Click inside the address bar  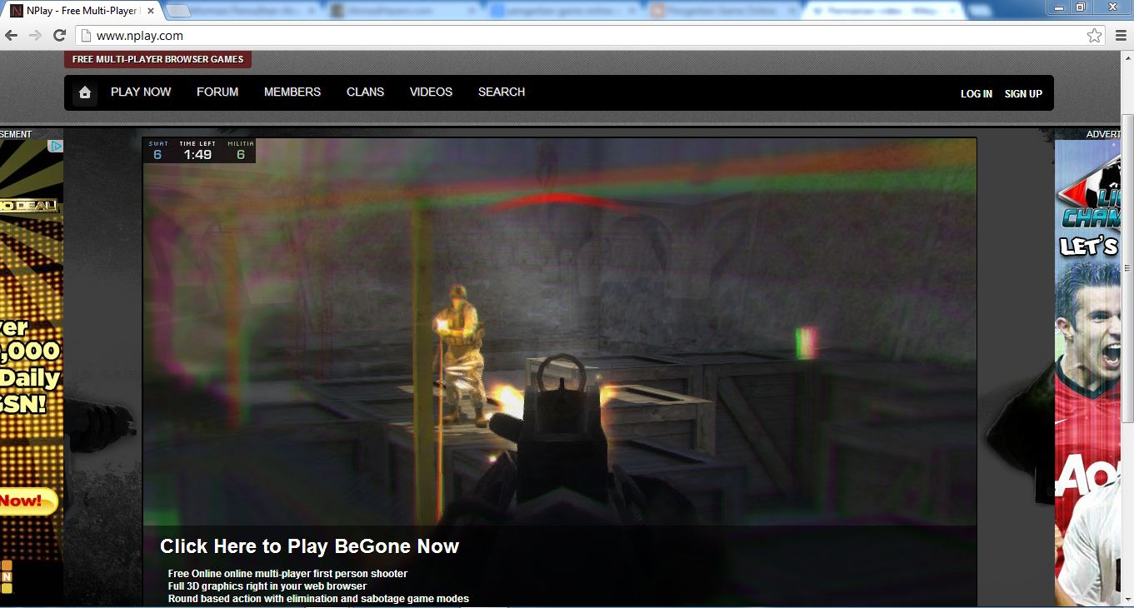tap(333, 36)
